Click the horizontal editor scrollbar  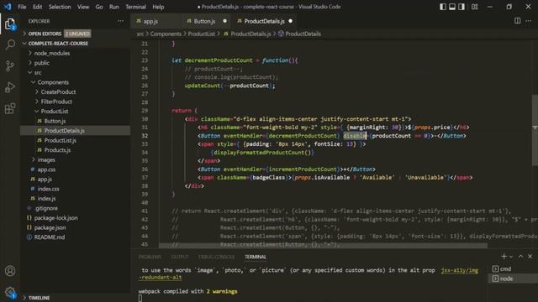pyautogui.click(x=323, y=245)
